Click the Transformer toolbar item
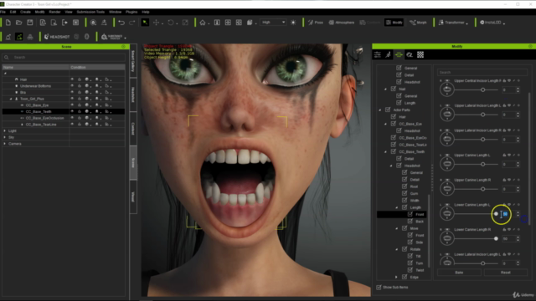 pos(451,23)
